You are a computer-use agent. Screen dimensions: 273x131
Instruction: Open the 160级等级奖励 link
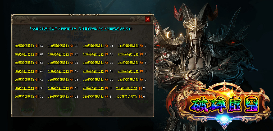point(58,97)
